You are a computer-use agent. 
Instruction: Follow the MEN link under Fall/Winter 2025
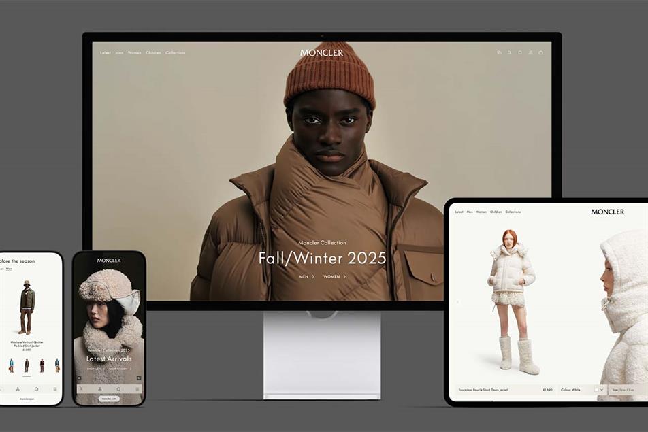click(x=306, y=276)
